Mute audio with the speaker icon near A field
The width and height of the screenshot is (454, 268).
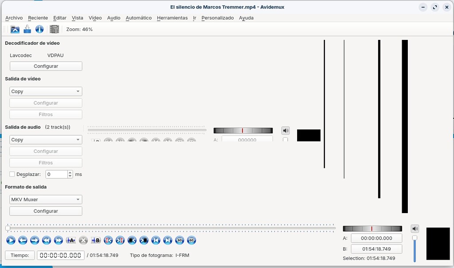(x=285, y=130)
